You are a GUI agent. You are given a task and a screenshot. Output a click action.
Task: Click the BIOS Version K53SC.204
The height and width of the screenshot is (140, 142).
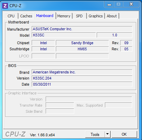(x=82, y=78)
